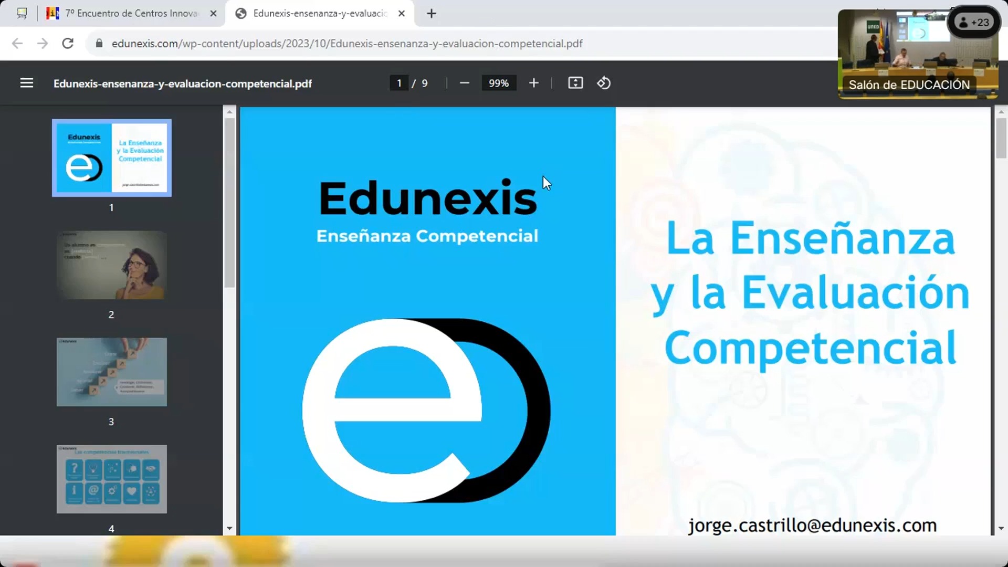Select the Edunexis-ensenanza-y-evaluacion tab
1008x567 pixels.
click(x=320, y=14)
